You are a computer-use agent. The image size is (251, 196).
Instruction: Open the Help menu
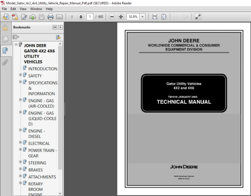tap(49, 9)
